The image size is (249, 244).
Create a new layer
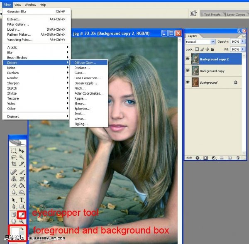229,158
